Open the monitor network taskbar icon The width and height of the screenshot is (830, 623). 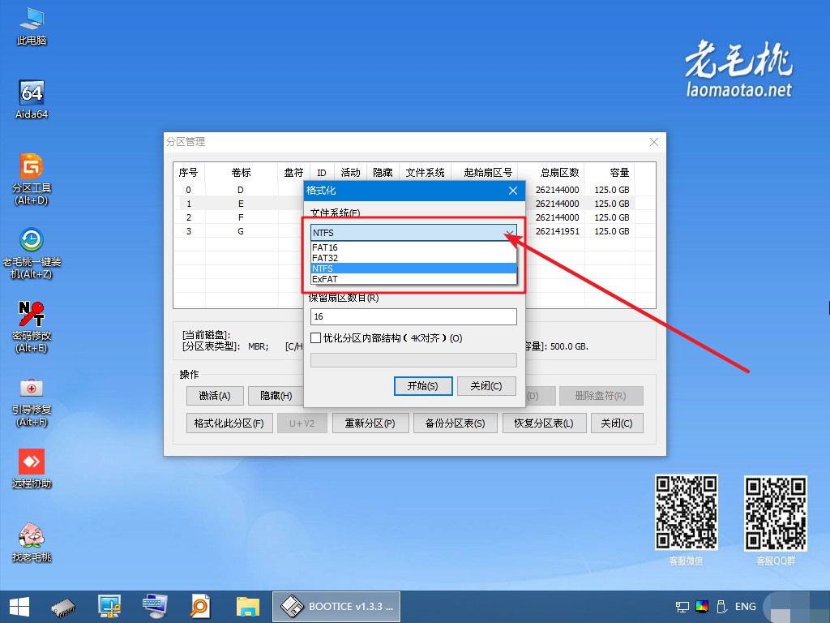coord(109,607)
